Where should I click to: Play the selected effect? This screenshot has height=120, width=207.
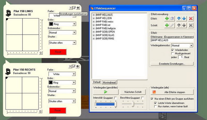pyautogui.click(x=105, y=92)
